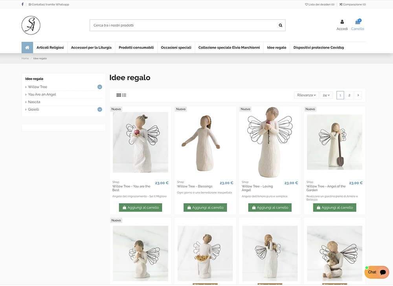Open the shopping cart icon
The width and height of the screenshot is (393, 286).
tap(358, 22)
